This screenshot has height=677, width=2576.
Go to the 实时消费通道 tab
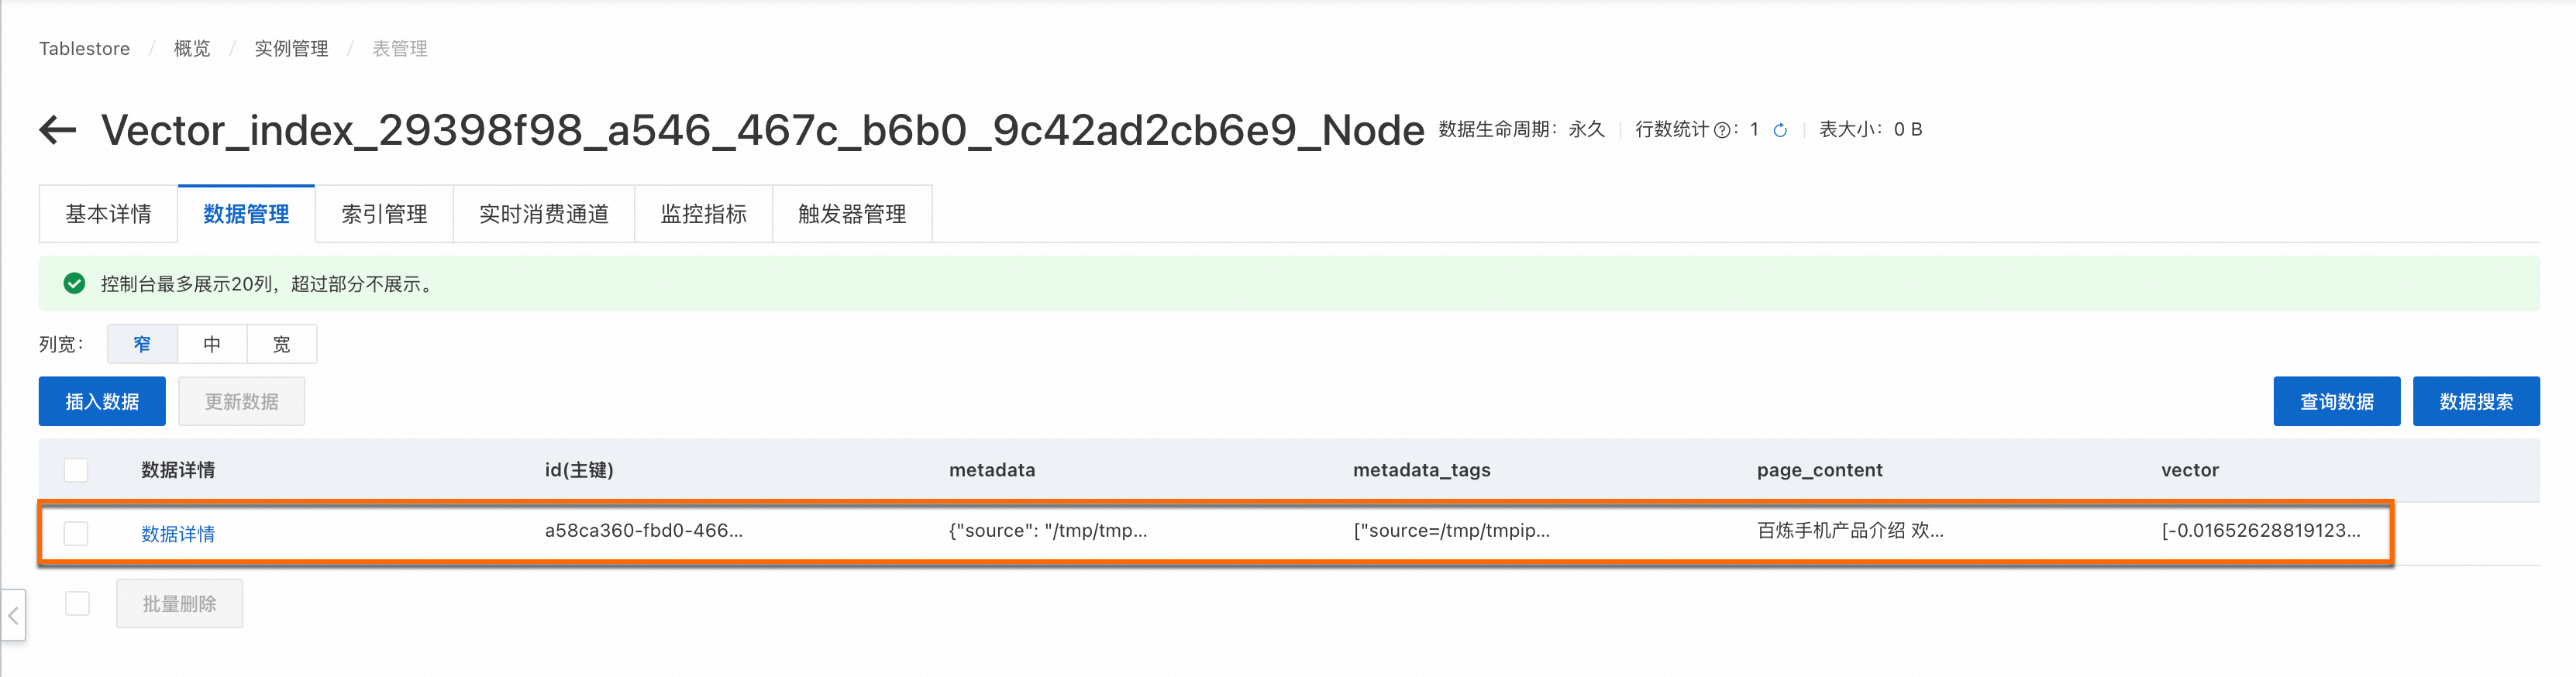click(x=544, y=214)
